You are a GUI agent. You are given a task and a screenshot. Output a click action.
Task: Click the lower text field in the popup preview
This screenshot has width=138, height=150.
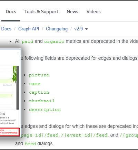6,106
